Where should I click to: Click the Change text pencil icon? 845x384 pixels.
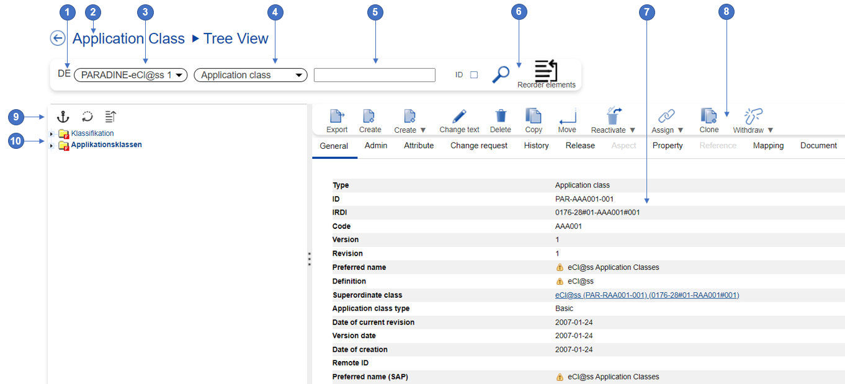click(x=459, y=116)
